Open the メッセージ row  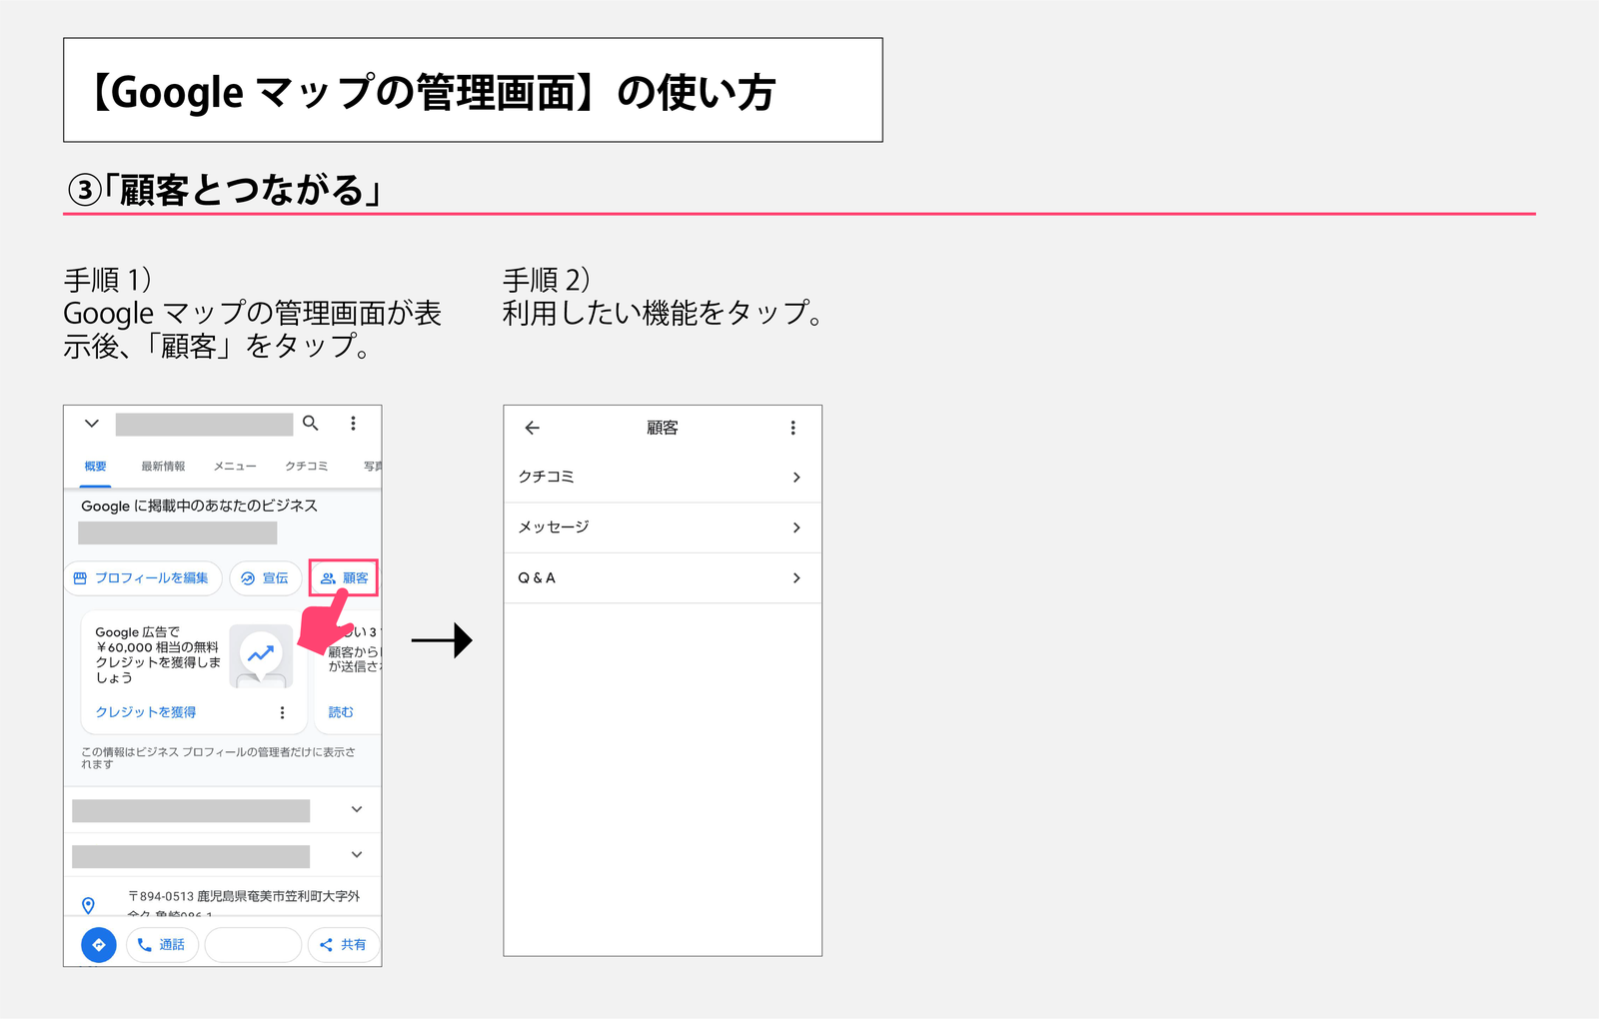coord(663,527)
